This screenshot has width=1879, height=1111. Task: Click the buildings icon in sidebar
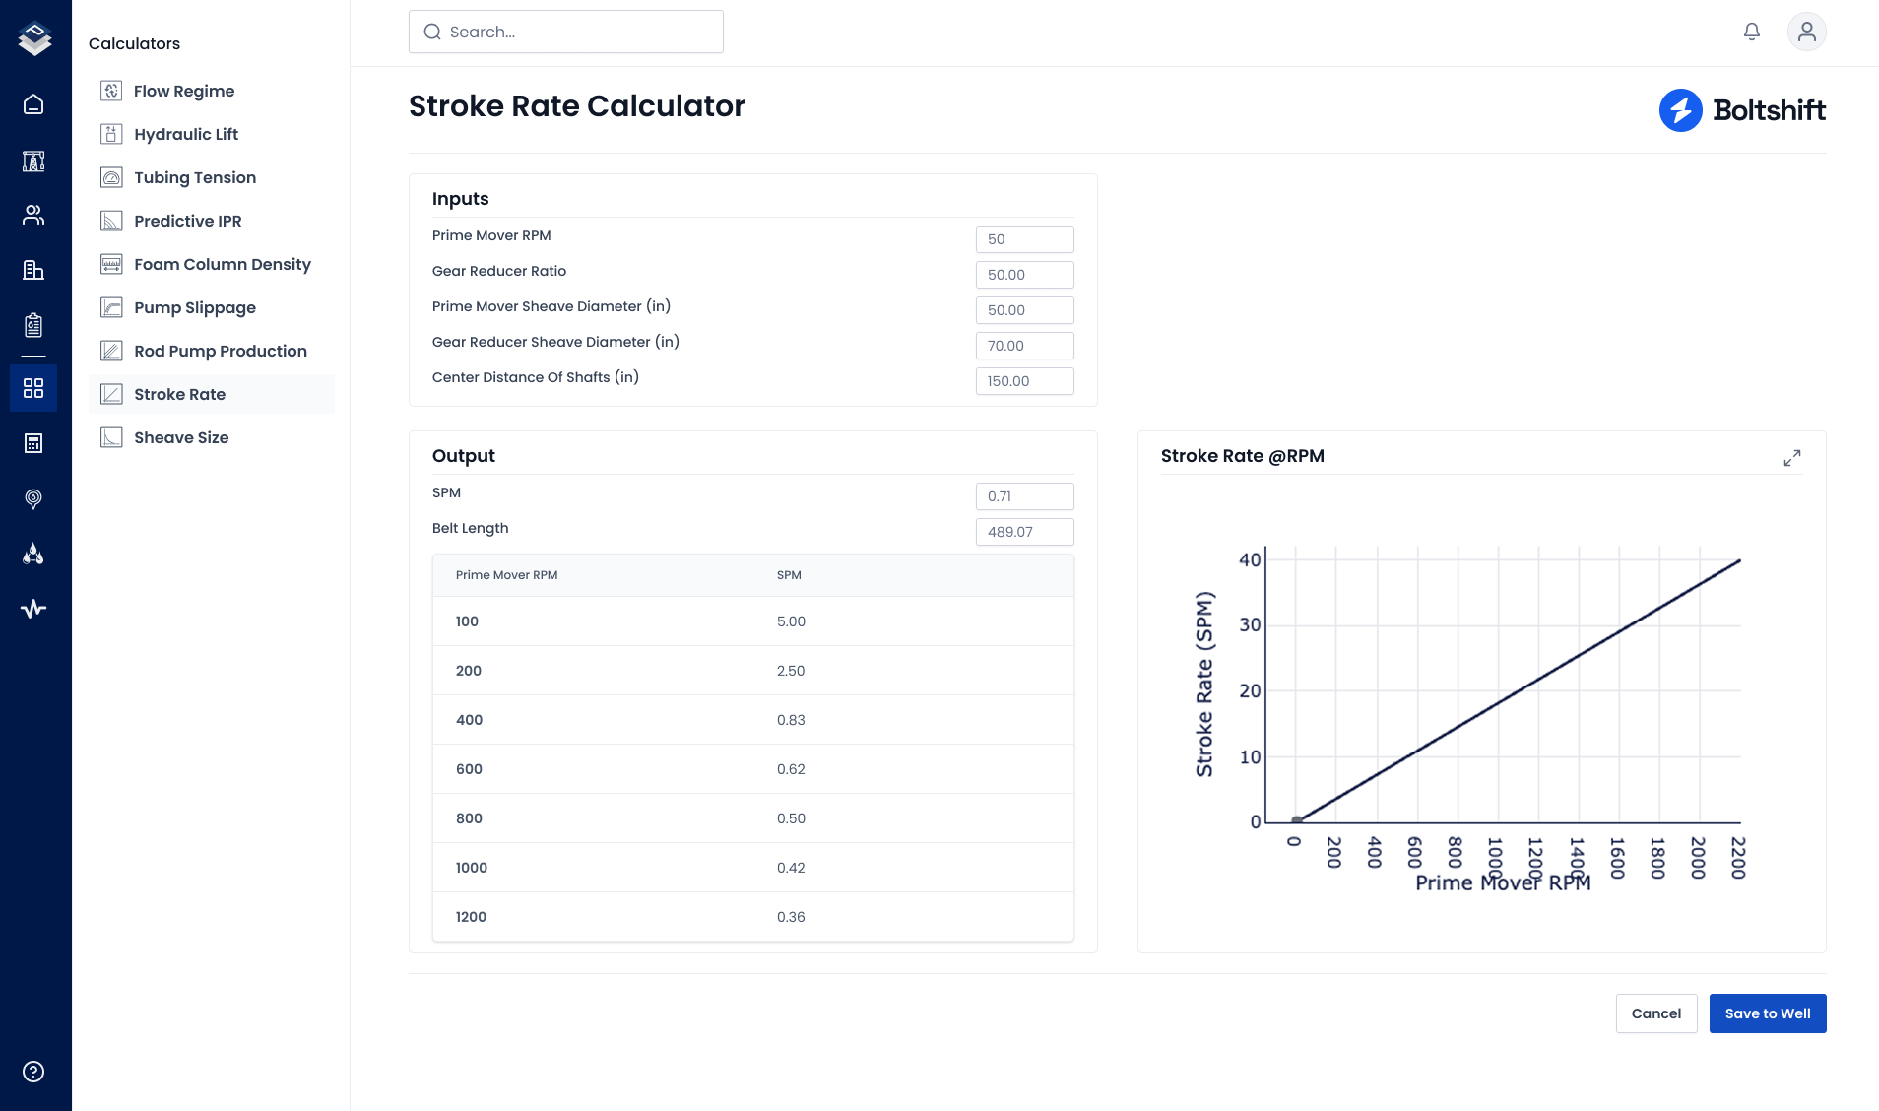click(33, 270)
